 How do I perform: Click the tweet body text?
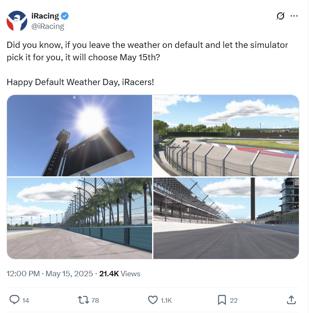pos(147,64)
